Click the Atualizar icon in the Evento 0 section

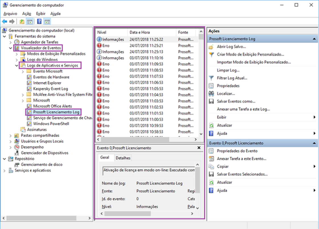point(211,182)
